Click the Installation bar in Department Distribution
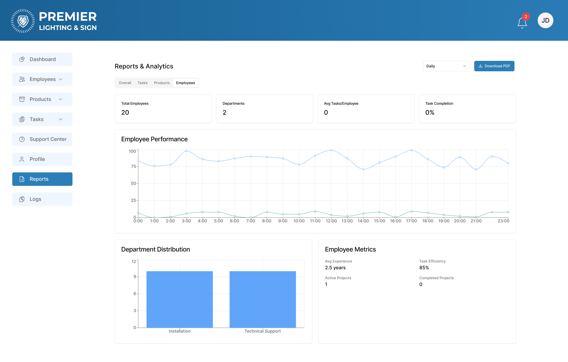Viewport: 568px width, 362px height. click(x=179, y=299)
